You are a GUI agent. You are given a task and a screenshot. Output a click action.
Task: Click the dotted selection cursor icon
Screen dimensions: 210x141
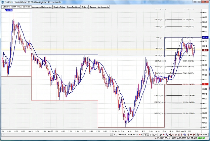(153, 135)
